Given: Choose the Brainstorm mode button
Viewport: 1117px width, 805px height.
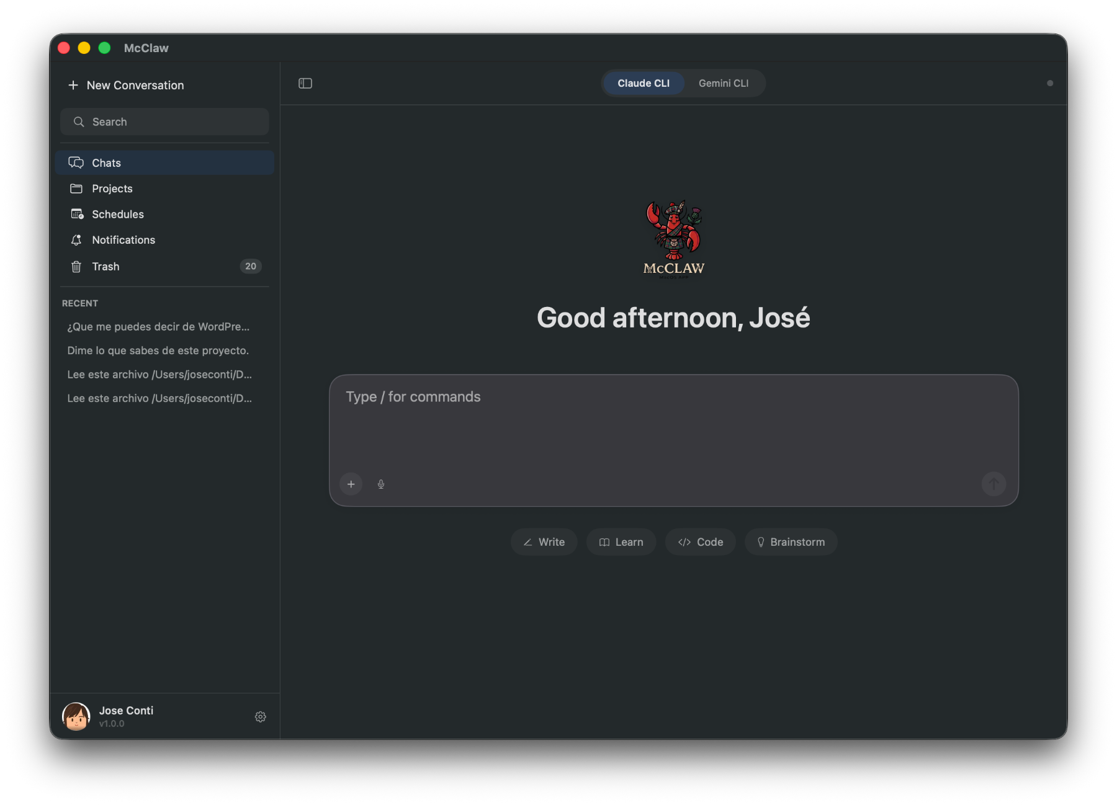Looking at the screenshot, I should click(791, 541).
